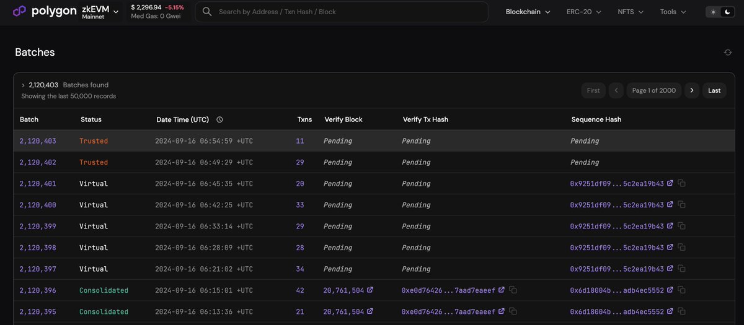
Task: Open verify tx hash external link icon in row 2,120,396
Action: pos(501,290)
